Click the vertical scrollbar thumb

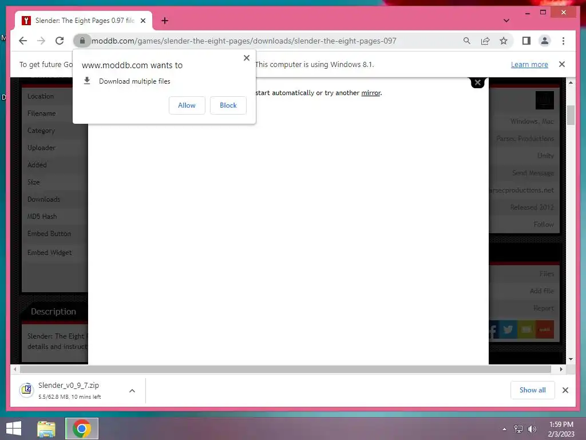point(571,115)
